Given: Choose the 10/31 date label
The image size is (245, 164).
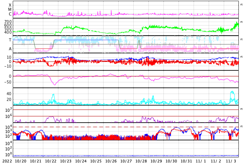Looking at the screenshot, I should [186, 161].
